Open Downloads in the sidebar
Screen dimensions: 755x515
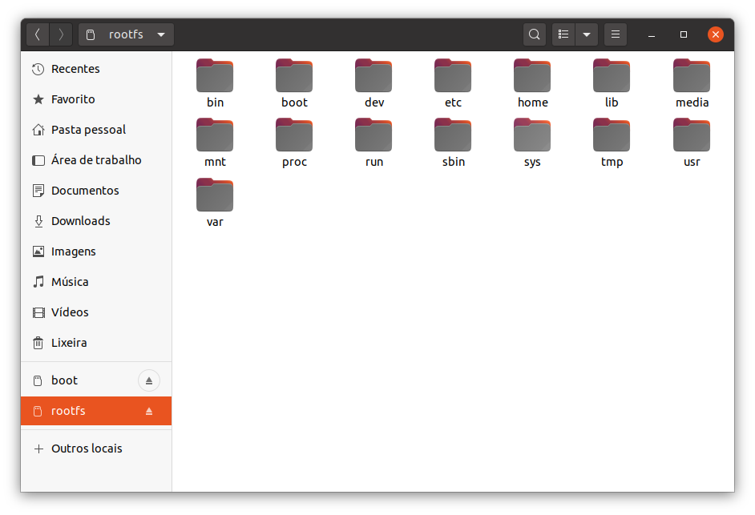[96, 221]
